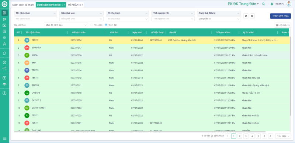The image size is (295, 143).
Task: Go to page 4 of the list
Action: pyautogui.click(x=252, y=136)
